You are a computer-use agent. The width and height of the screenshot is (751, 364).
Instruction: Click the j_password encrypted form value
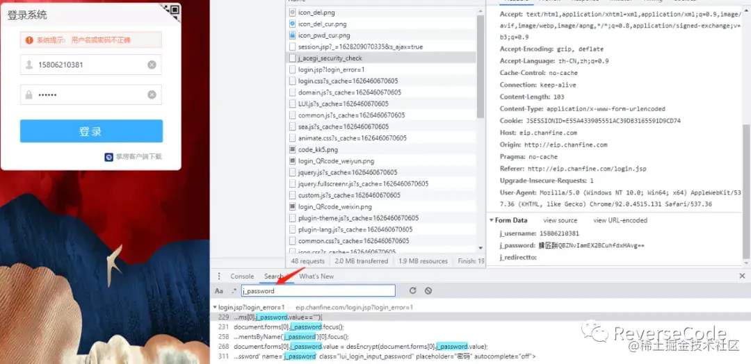pyautogui.click(x=592, y=245)
